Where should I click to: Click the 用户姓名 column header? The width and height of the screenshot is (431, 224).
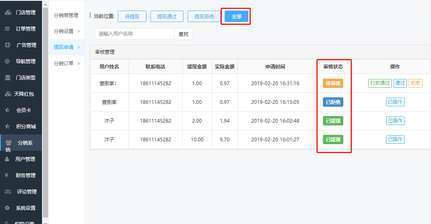tap(109, 67)
